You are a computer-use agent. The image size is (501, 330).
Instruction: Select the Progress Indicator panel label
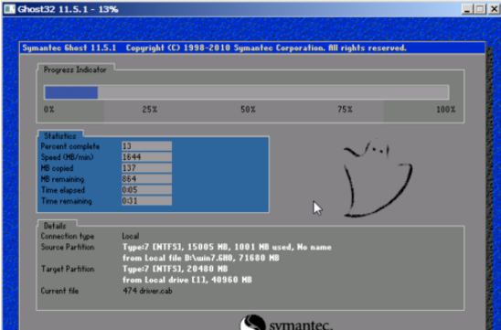[x=75, y=70]
